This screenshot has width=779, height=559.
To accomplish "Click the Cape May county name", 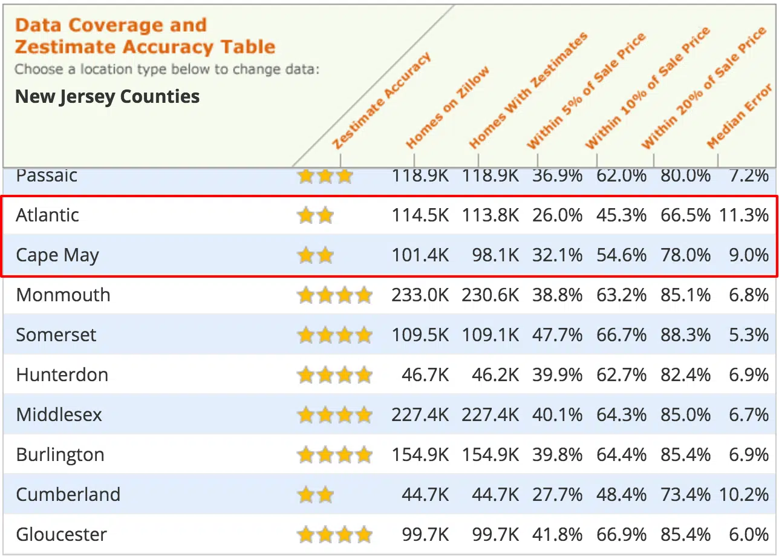I will (57, 255).
